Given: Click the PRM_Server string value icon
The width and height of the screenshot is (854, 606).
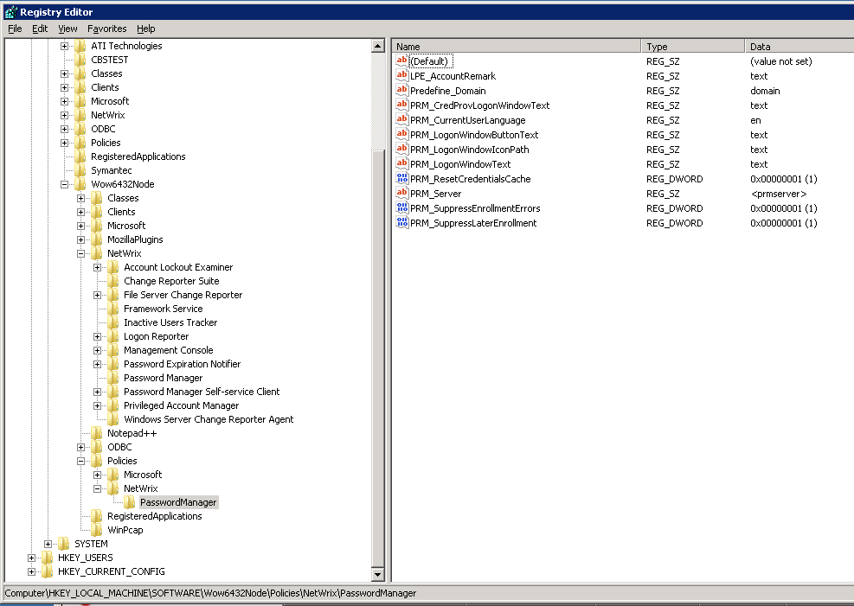Looking at the screenshot, I should [401, 194].
